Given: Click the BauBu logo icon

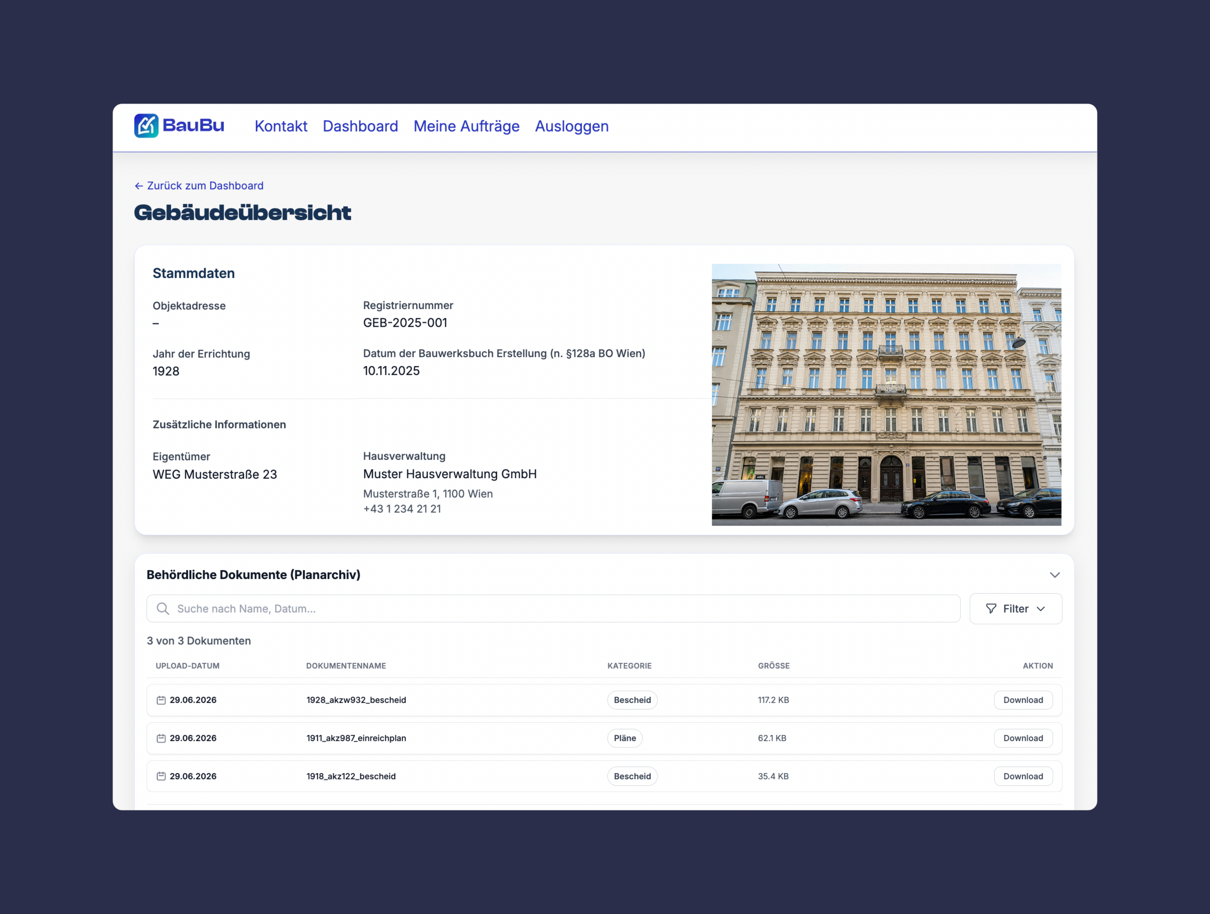Looking at the screenshot, I should click(x=146, y=126).
